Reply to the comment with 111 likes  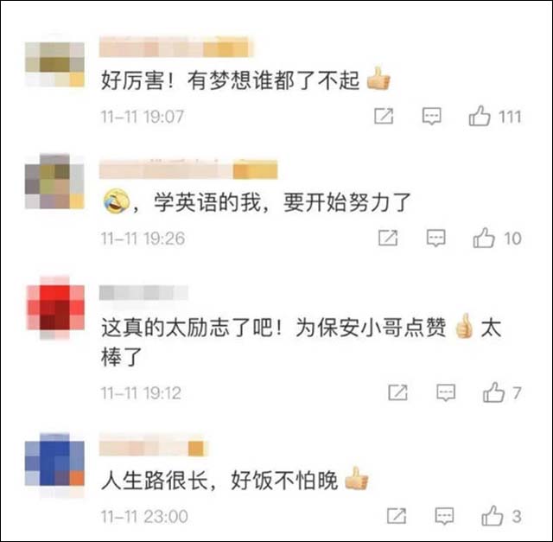click(432, 116)
